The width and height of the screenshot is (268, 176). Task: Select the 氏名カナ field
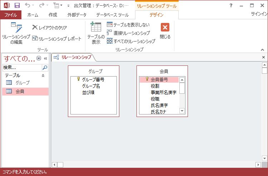click(x=159, y=112)
